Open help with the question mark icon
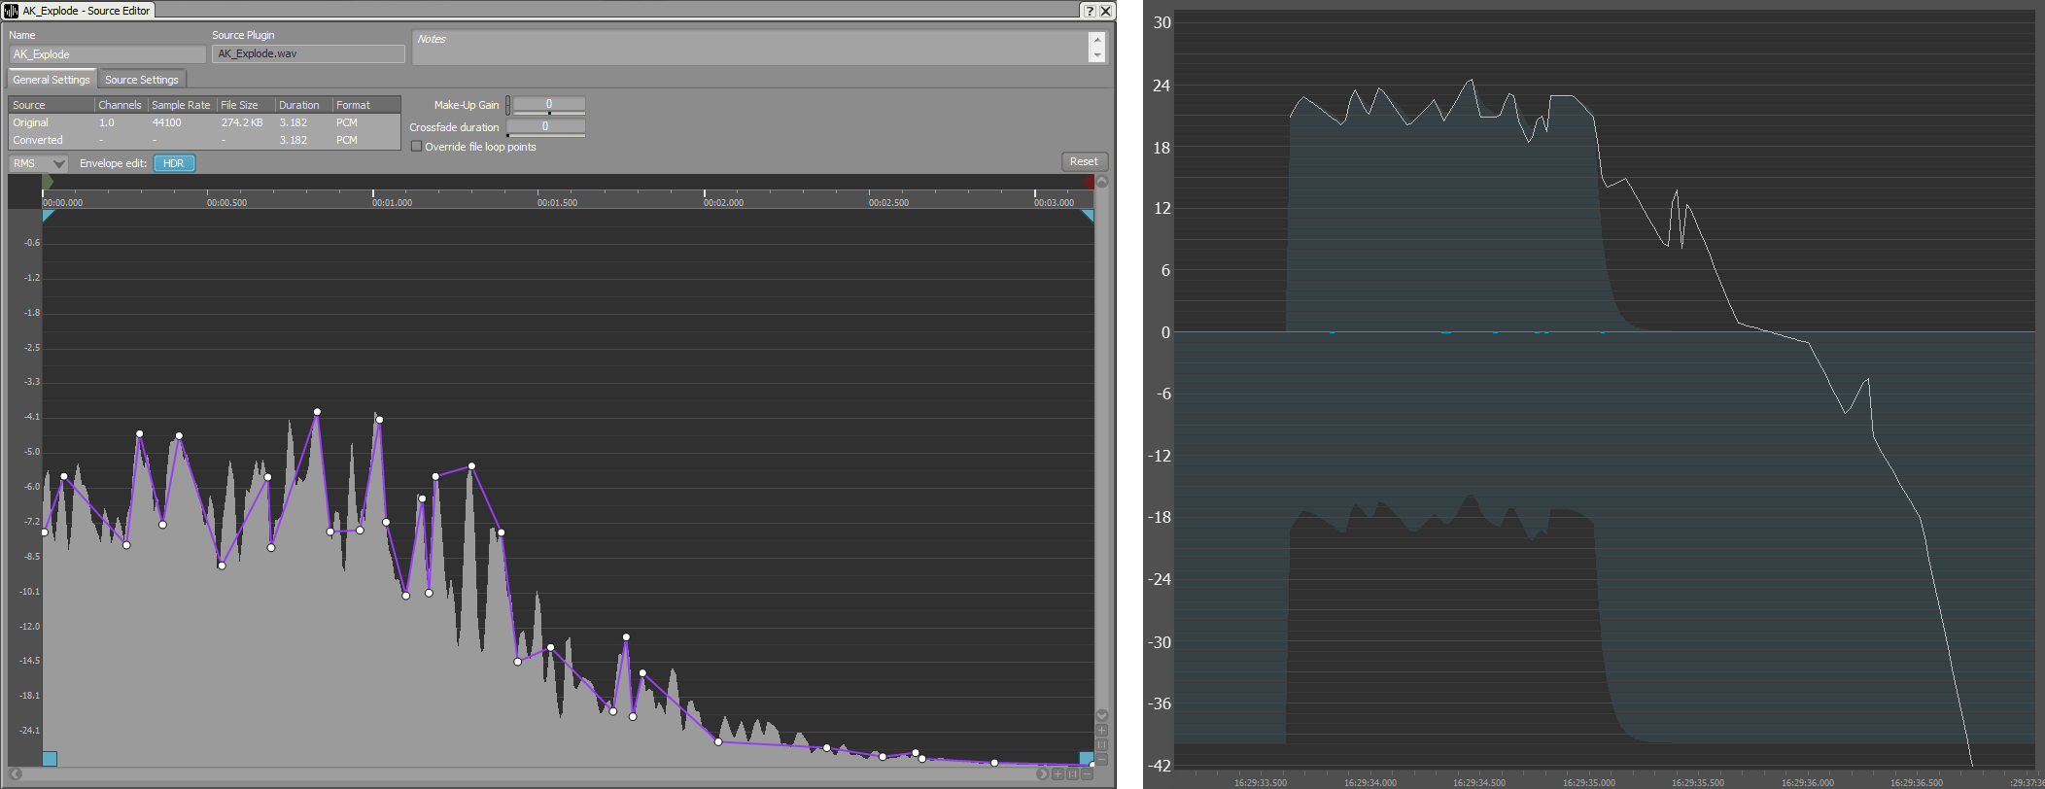The height and width of the screenshot is (789, 2045). point(1090,11)
